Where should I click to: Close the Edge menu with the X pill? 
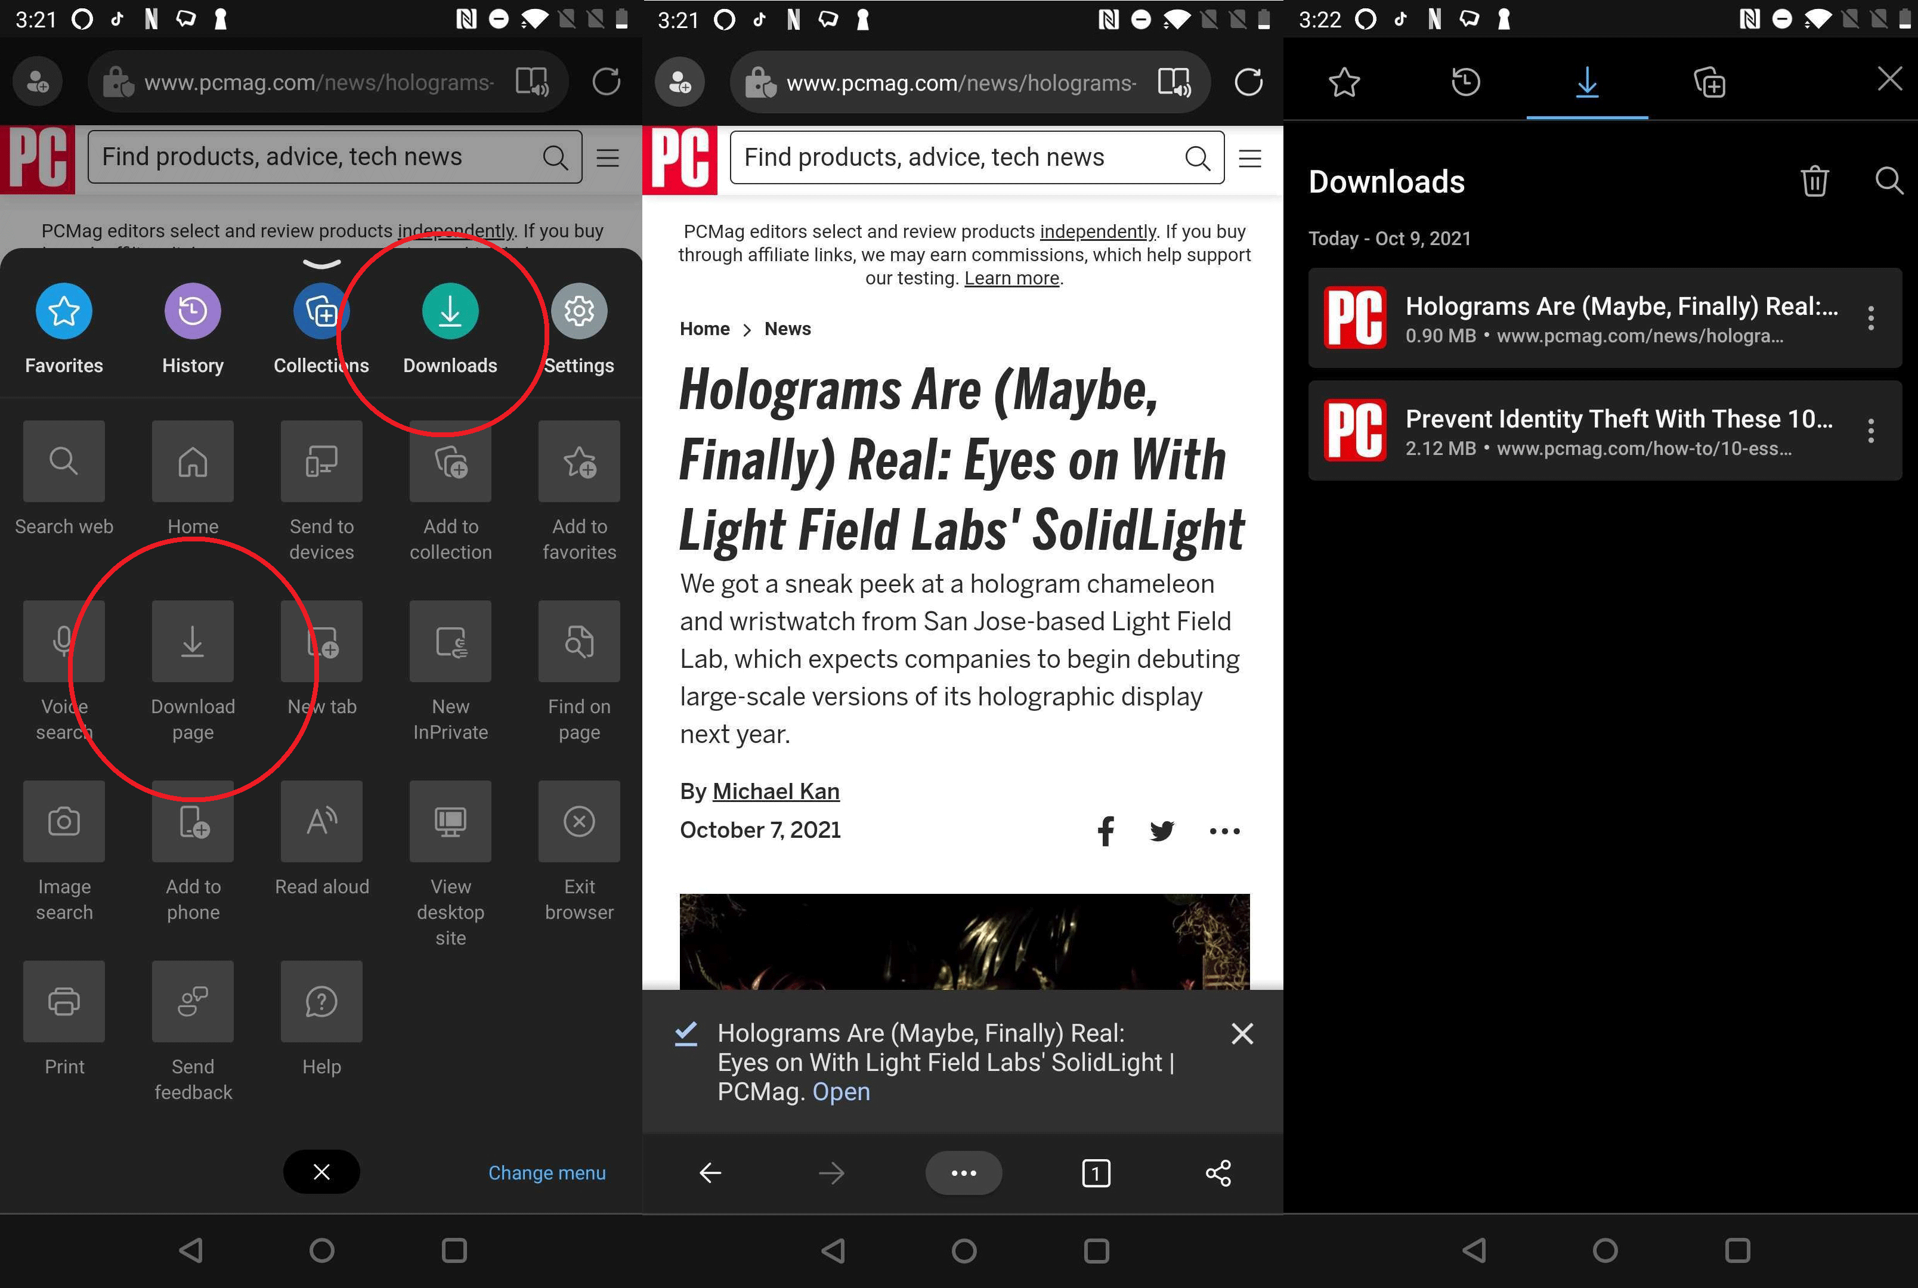(x=321, y=1172)
